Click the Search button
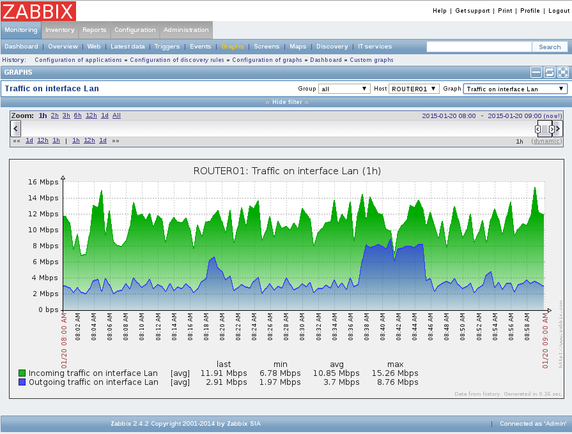Viewport: 572px width, 434px height. 550,47
